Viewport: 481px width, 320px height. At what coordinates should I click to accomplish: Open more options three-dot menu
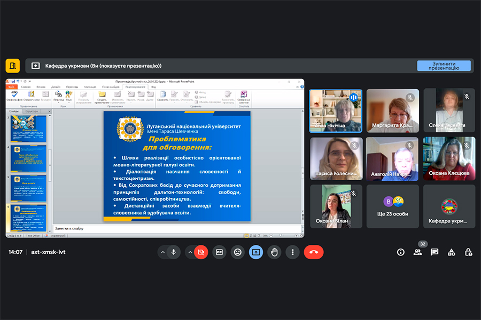tap(293, 252)
